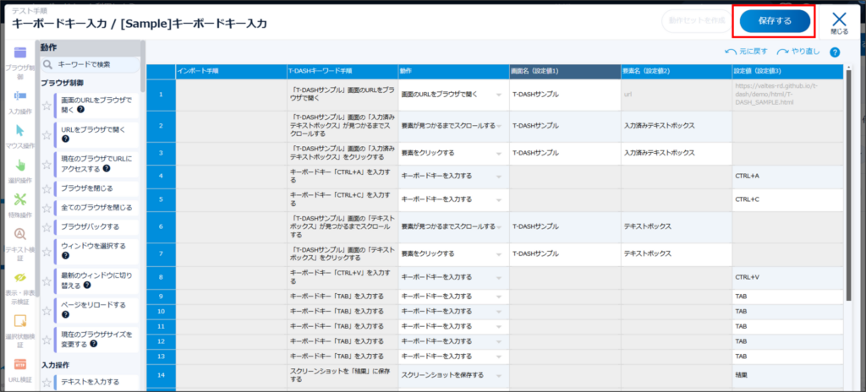Image resolution: width=866 pixels, height=392 pixels.
Task: Star the ウィンドウを選択する action
Action: (x=47, y=251)
